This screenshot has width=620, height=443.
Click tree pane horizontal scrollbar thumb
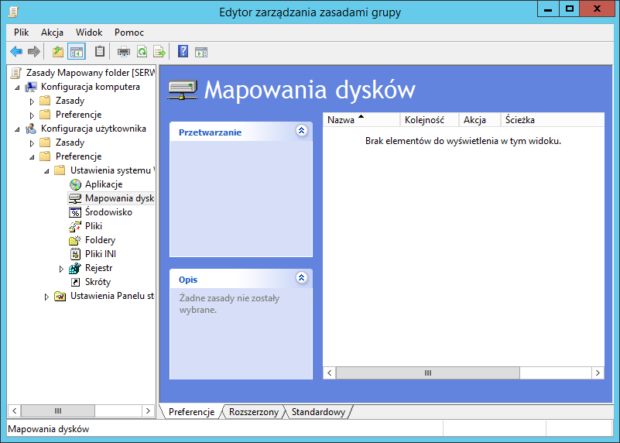tap(58, 411)
